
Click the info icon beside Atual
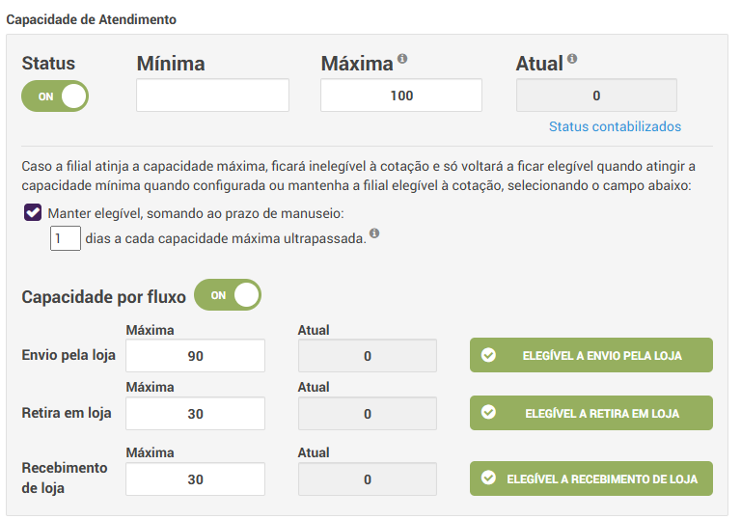click(572, 59)
